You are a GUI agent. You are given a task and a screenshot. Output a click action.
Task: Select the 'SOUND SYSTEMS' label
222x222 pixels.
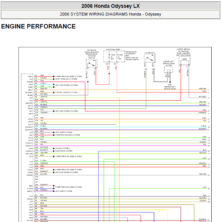[x=62, y=148]
